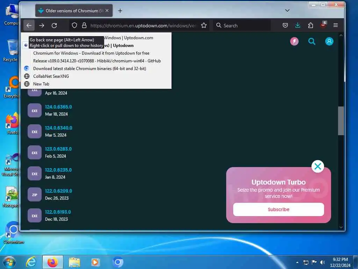This screenshot has height=269, width=358.
Task: Click the Firefox back arrow button
Action: [29, 25]
